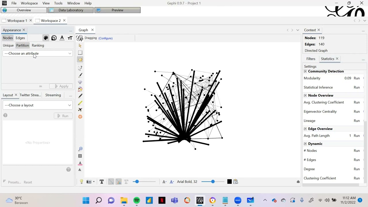
Task: Run the Modularity statistic
Action: click(x=357, y=78)
